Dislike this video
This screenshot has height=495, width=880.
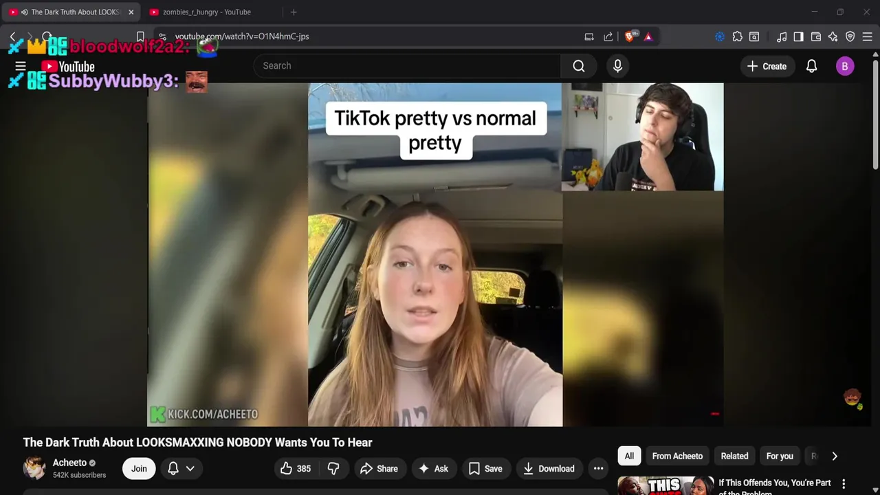[x=333, y=468]
